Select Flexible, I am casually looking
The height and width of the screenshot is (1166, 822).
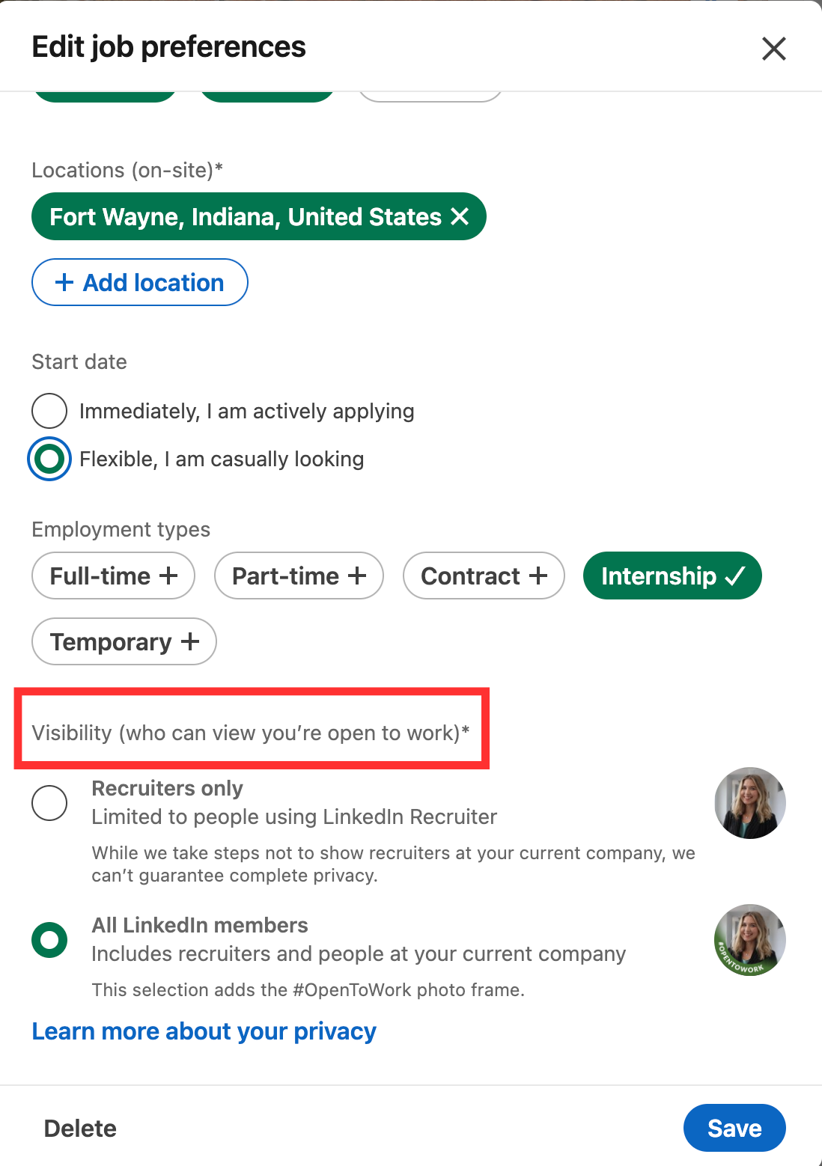click(49, 459)
